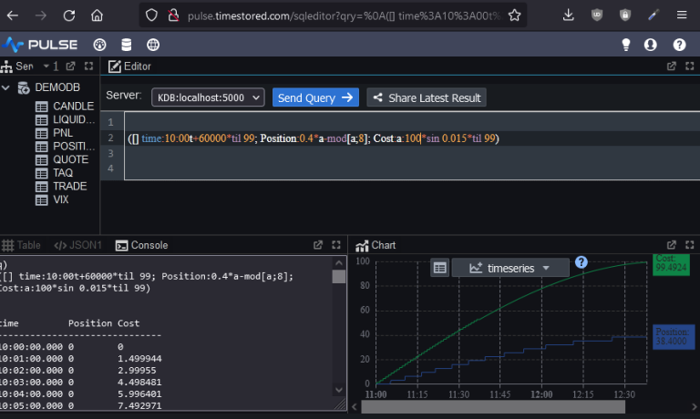The image size is (700, 419).
Task: Open the dashboards icon in Pulse header
Action: tap(100, 45)
